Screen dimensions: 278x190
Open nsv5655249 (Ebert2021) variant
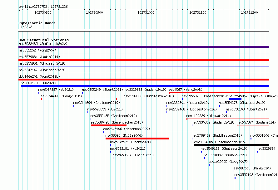pyautogui.click(x=102, y=90)
